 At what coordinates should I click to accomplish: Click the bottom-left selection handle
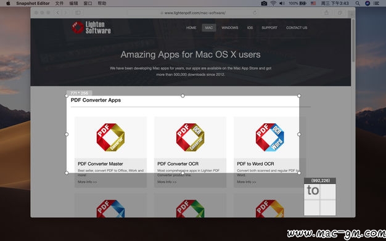[x=67, y=173]
